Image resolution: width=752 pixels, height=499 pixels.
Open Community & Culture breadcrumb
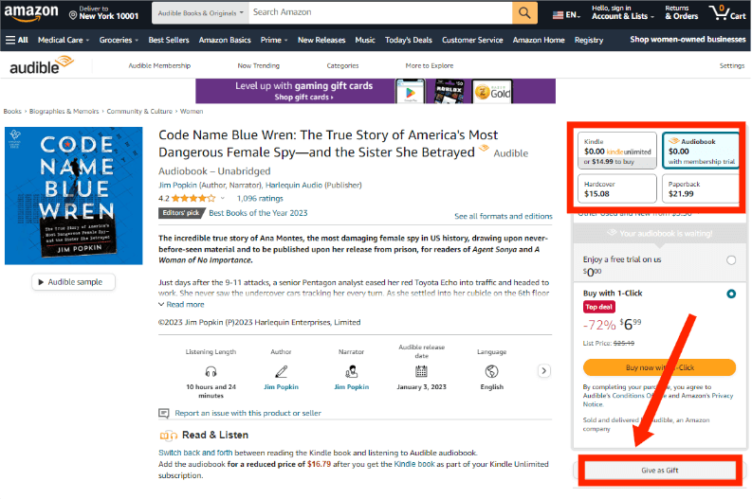pos(139,112)
